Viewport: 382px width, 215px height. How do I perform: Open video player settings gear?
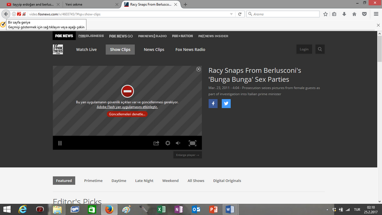(x=168, y=143)
